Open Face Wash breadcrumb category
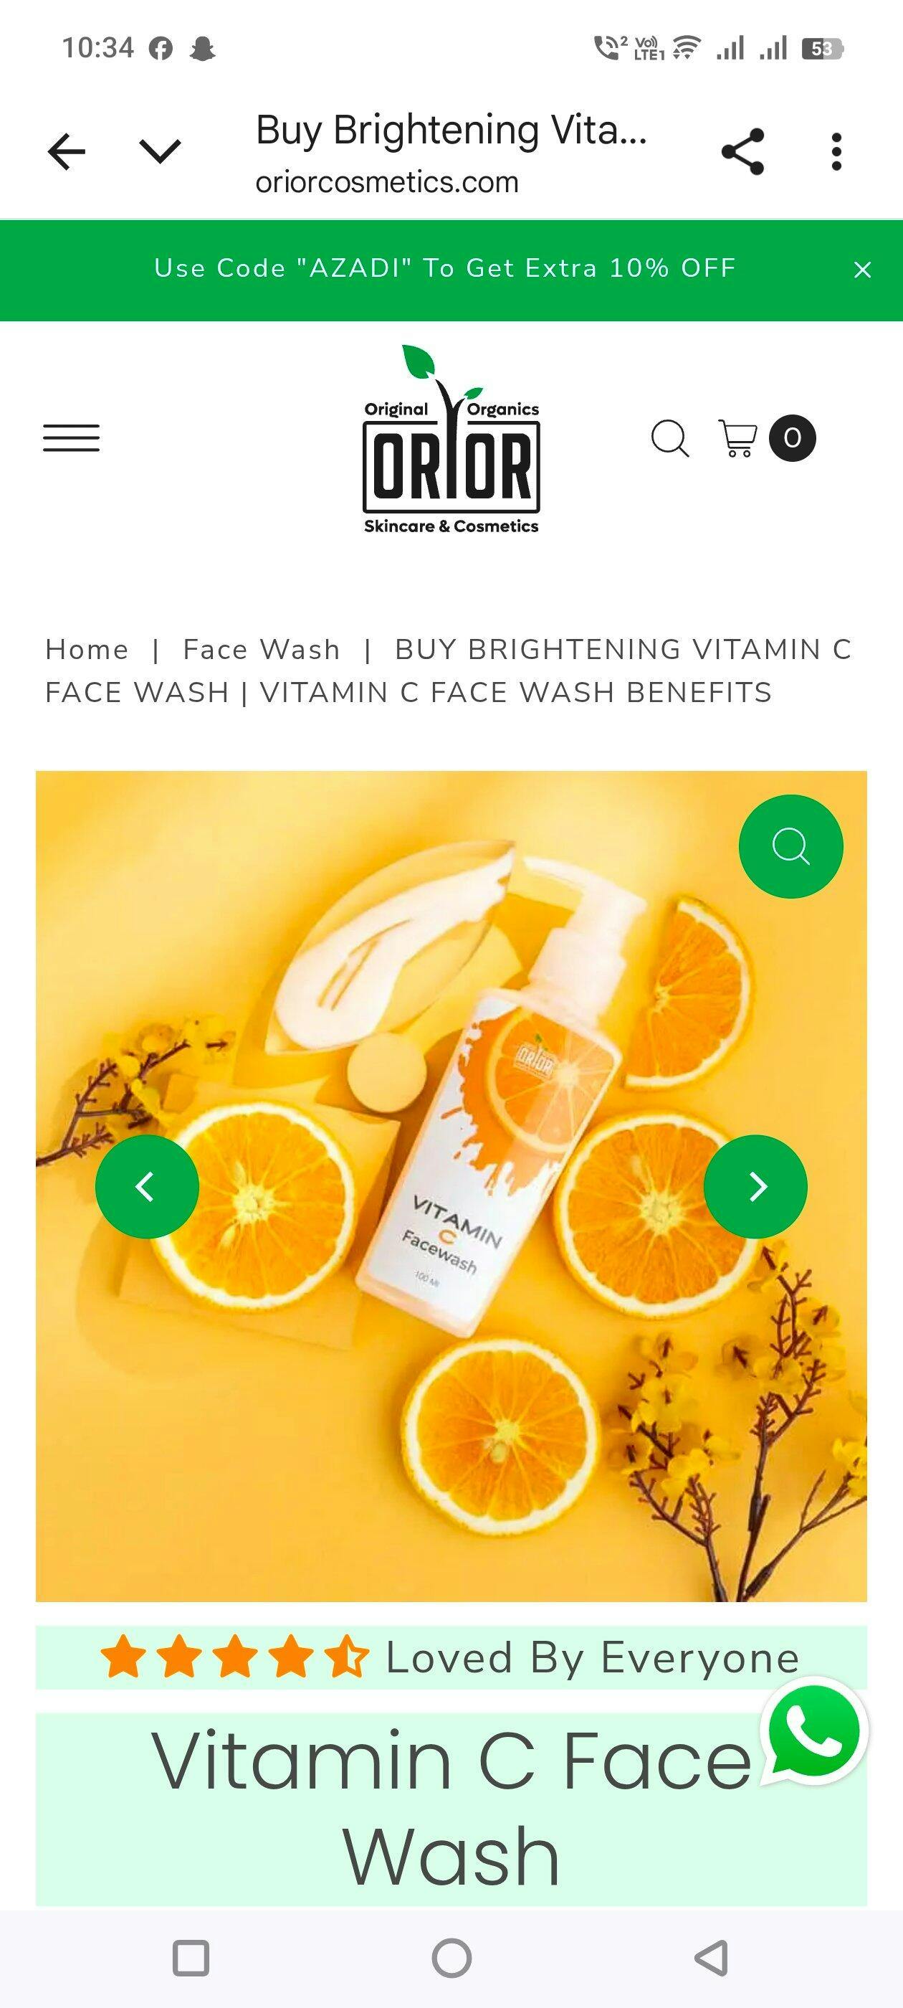 [262, 649]
